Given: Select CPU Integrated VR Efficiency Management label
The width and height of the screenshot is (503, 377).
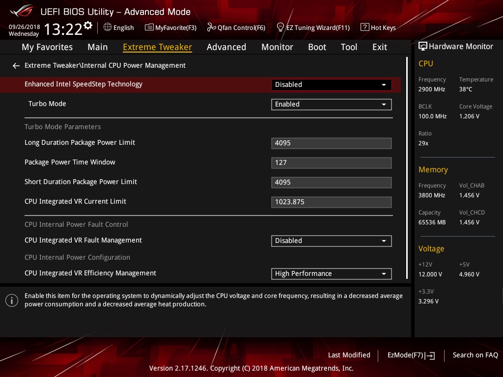Looking at the screenshot, I should click(x=90, y=273).
